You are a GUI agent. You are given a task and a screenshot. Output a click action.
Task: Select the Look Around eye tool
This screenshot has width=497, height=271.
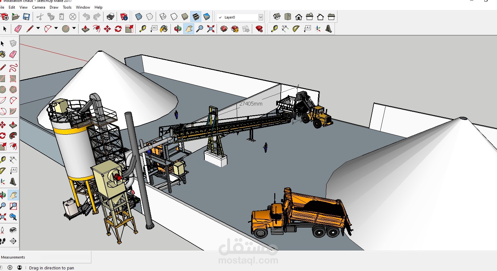13,230
